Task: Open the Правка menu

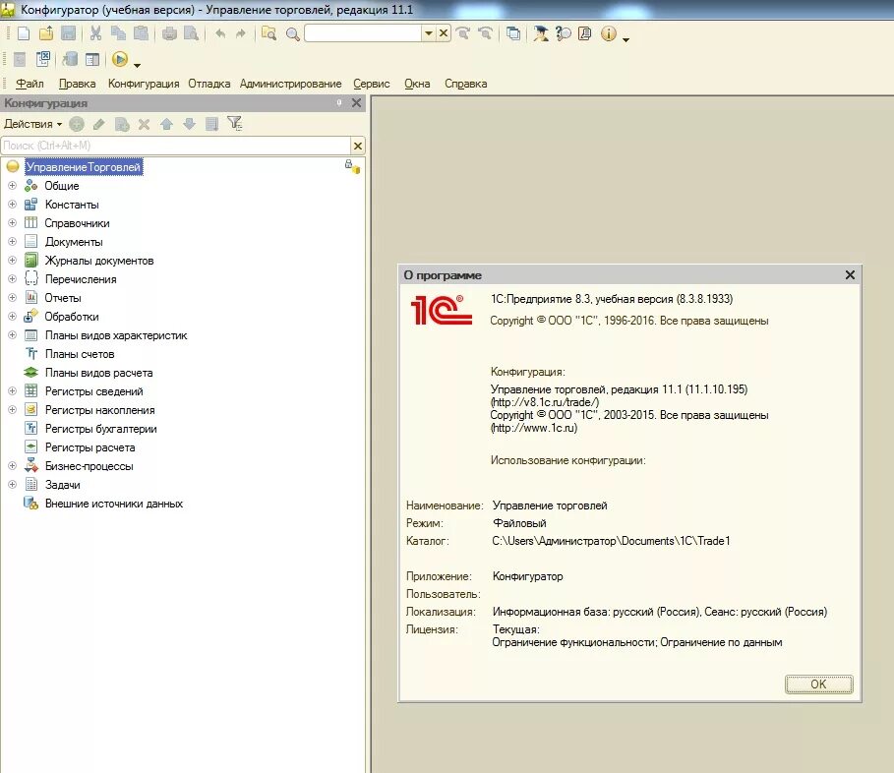Action: click(77, 84)
